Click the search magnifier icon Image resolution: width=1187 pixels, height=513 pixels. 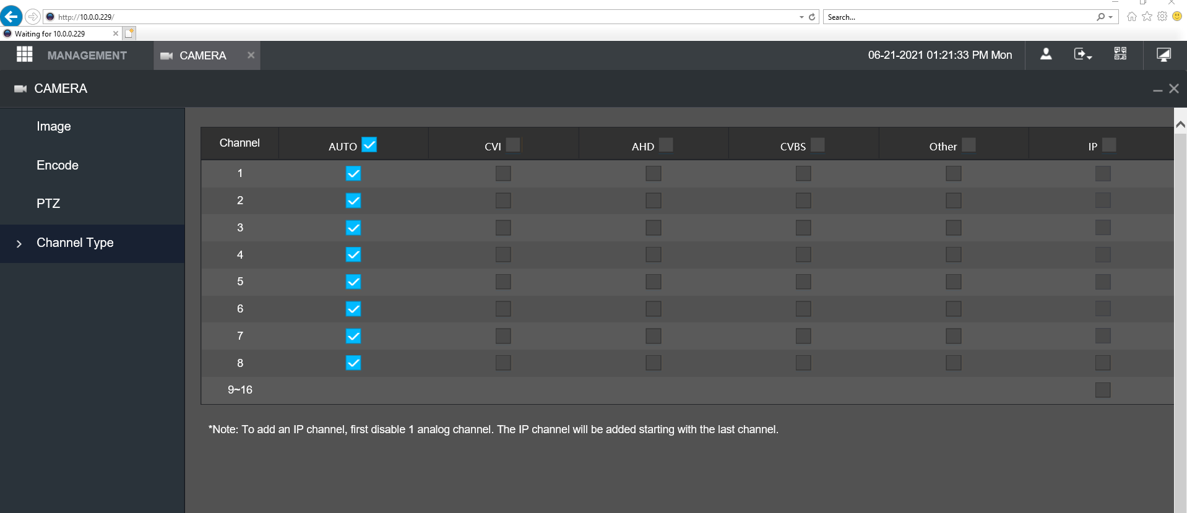1100,17
